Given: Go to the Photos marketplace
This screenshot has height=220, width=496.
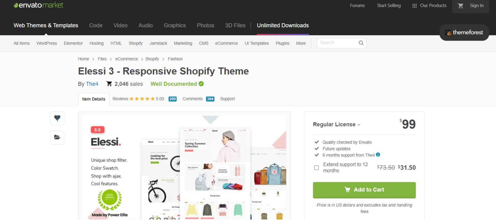Looking at the screenshot, I should coord(205,25).
